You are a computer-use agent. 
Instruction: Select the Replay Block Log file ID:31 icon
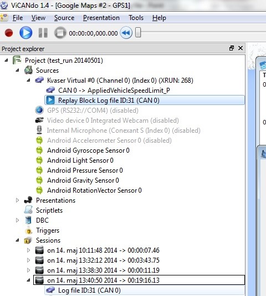point(50,100)
